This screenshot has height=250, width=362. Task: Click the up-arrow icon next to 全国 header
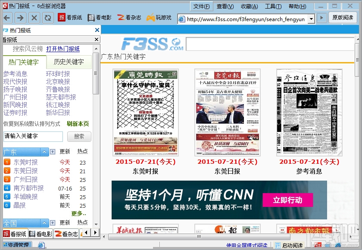(x=53, y=223)
